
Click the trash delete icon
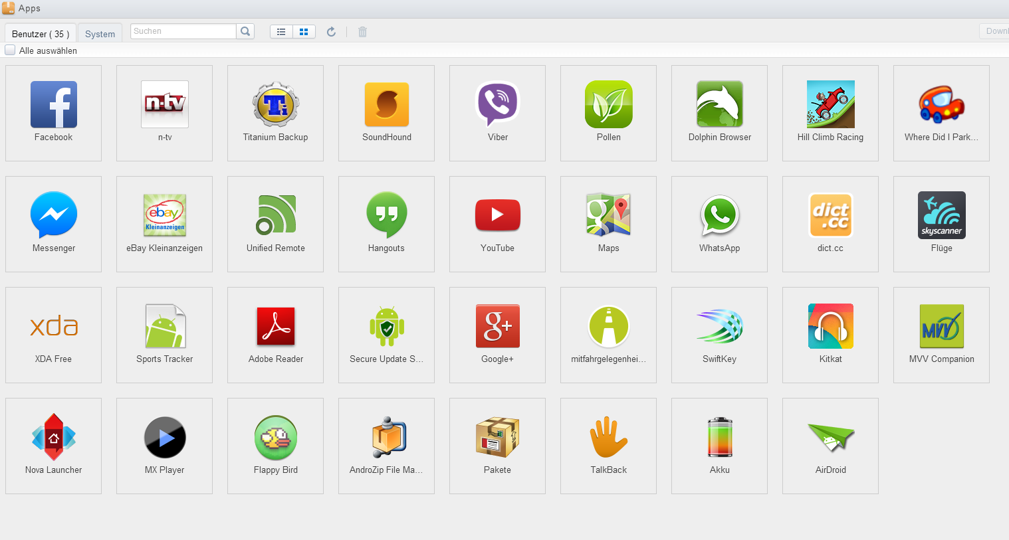pyautogui.click(x=362, y=32)
